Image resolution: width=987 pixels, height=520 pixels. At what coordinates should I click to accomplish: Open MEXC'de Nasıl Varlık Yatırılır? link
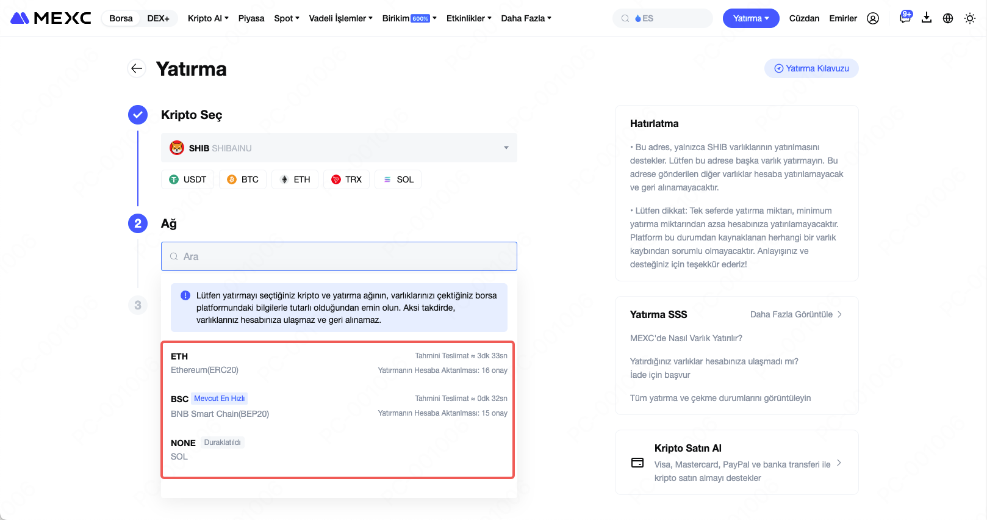686,338
